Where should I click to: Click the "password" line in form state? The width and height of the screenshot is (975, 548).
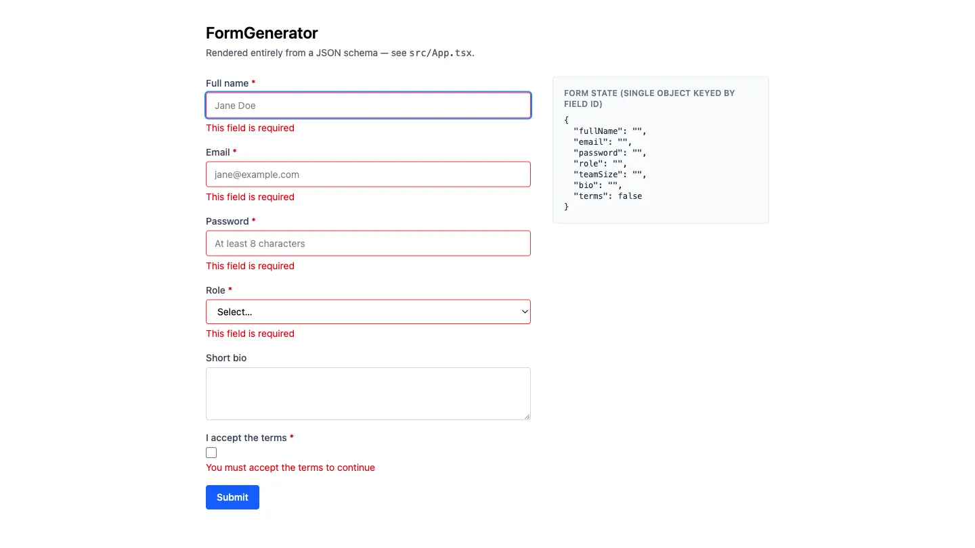pyautogui.click(x=610, y=153)
